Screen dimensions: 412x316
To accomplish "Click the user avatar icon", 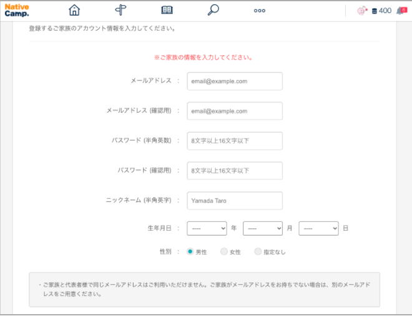I will point(362,11).
